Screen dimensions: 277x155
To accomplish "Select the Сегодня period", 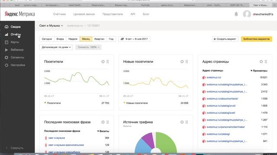I will [47, 39].
